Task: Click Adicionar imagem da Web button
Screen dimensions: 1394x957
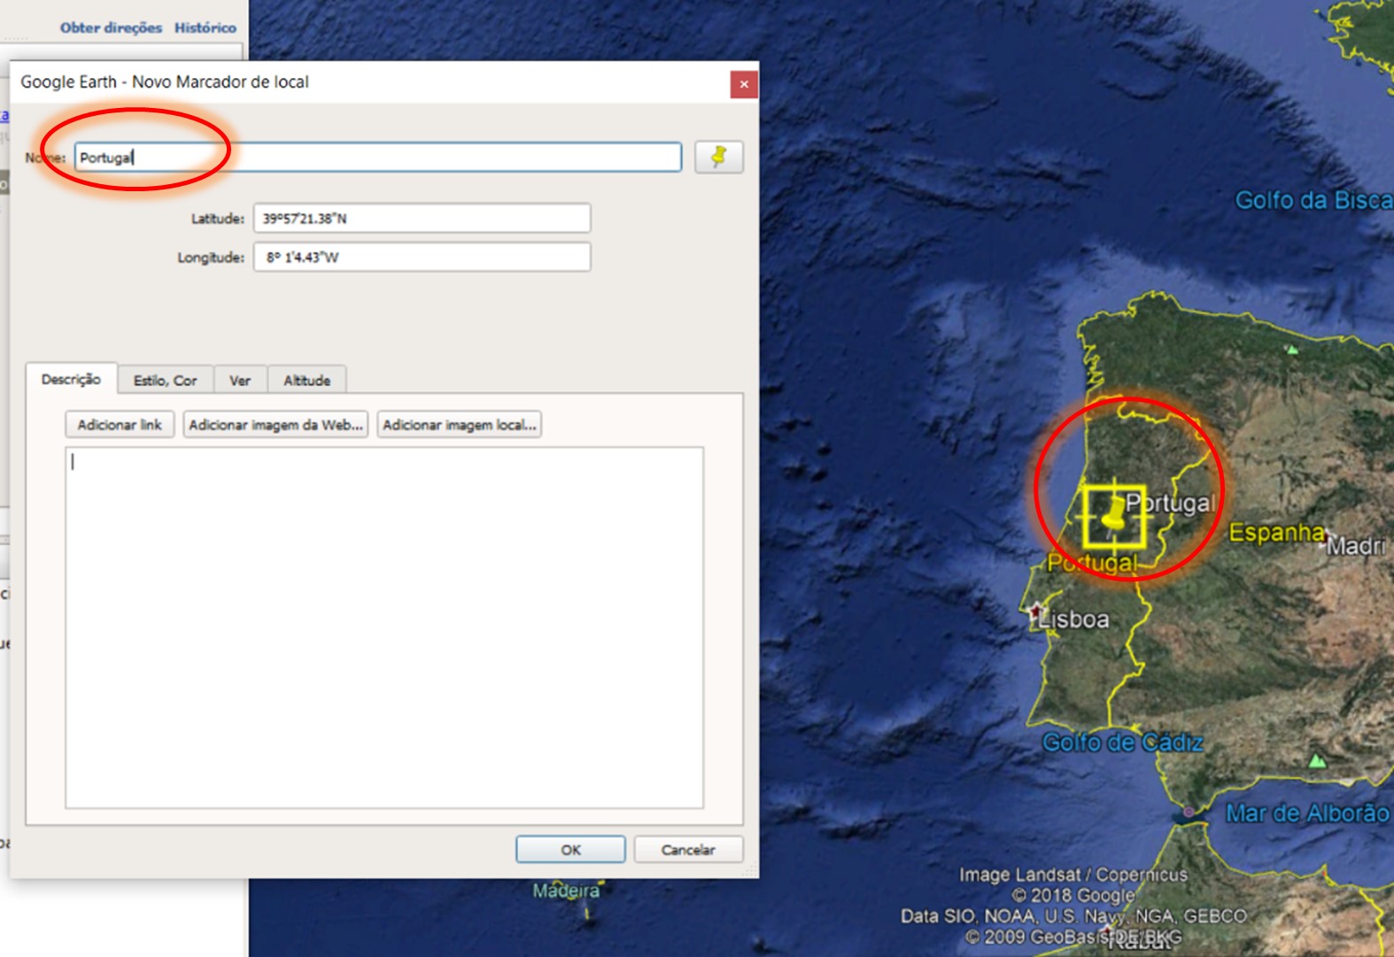Action: tap(275, 425)
